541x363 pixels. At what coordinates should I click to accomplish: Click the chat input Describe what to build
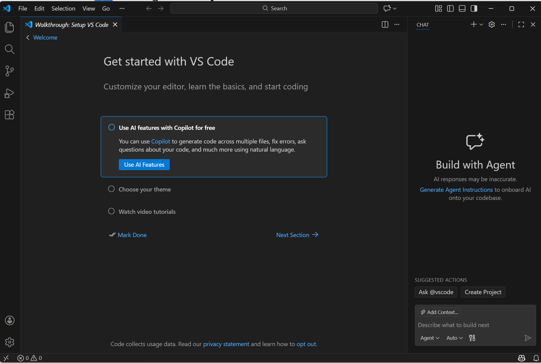point(469,325)
